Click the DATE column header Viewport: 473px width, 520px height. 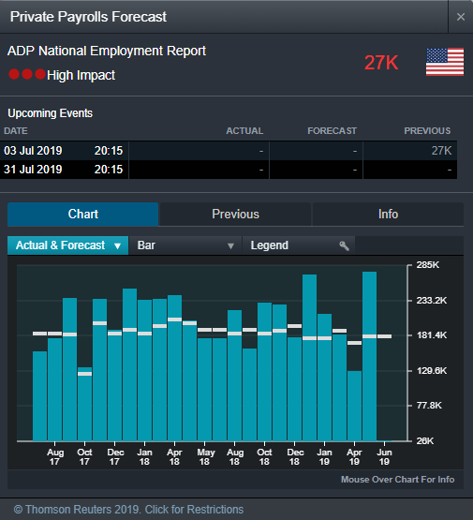pos(16,131)
